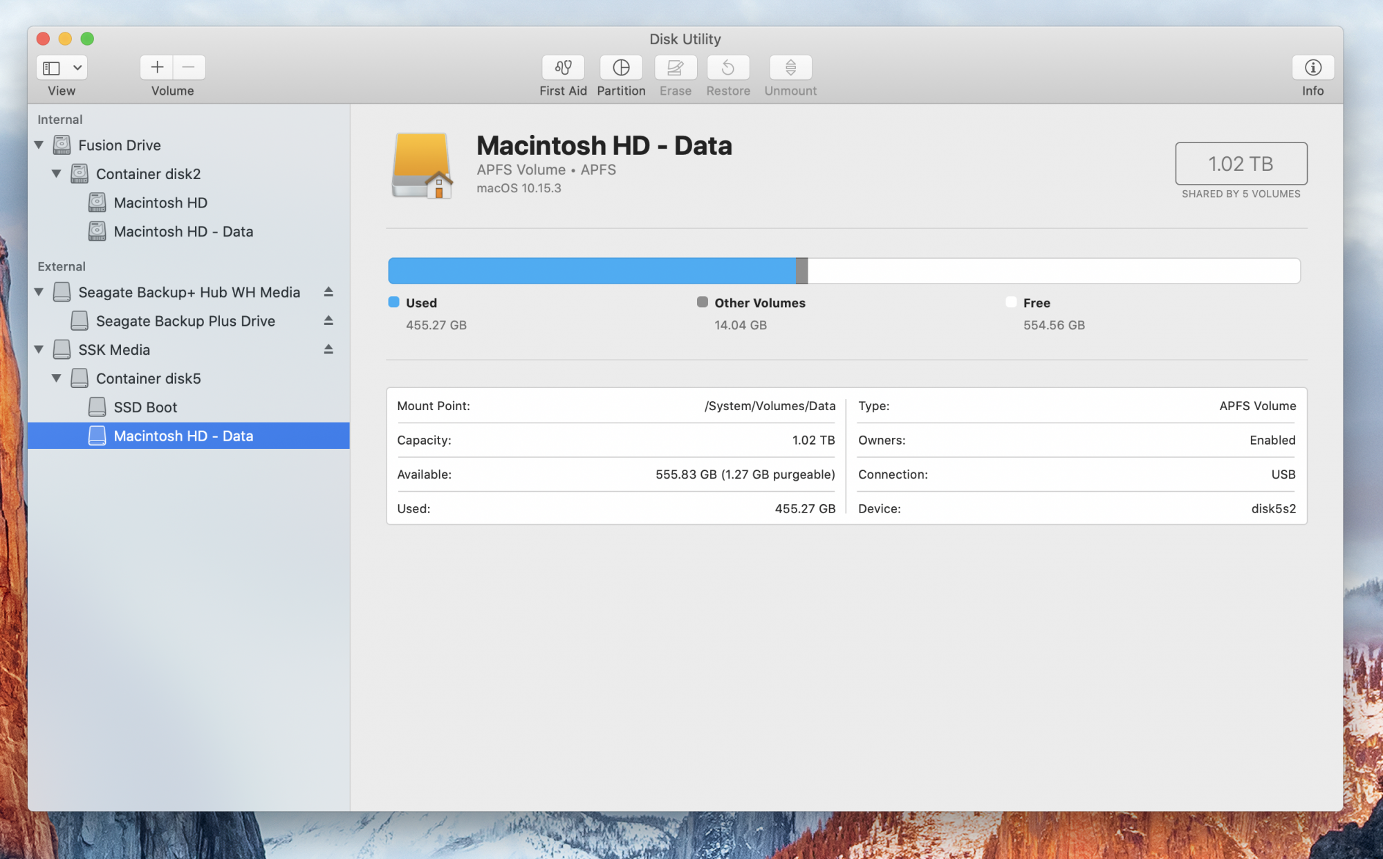Click the Device disk5s2 value
This screenshot has width=1383, height=859.
pos(1274,509)
